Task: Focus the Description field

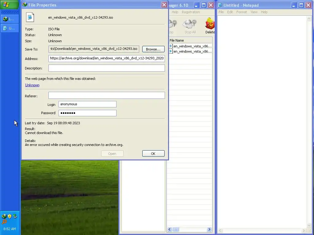Action: coord(106,68)
